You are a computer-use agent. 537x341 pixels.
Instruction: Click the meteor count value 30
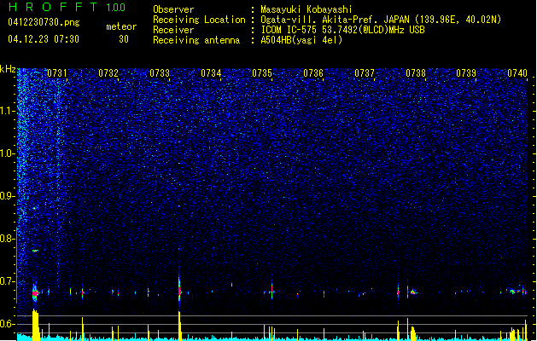pyautogui.click(x=124, y=39)
